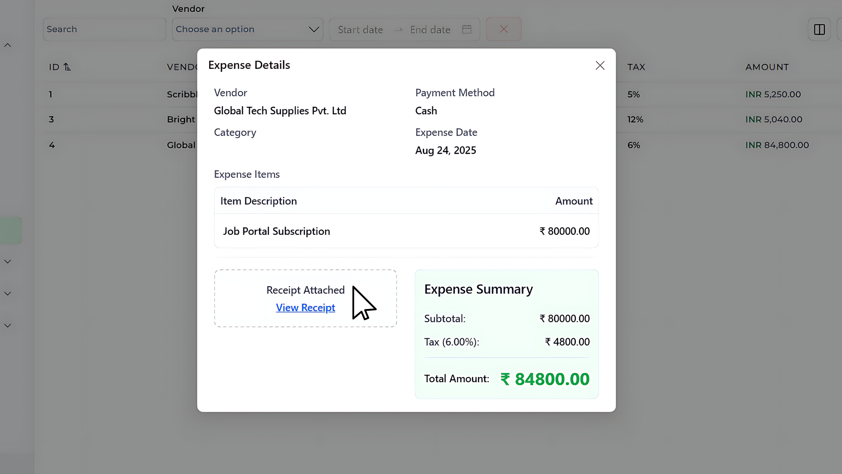Click the dropdown arrow in Vendor filter
The image size is (842, 474).
pyautogui.click(x=314, y=29)
